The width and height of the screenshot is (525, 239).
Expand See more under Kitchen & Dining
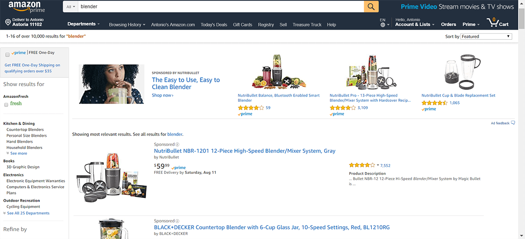point(17,153)
